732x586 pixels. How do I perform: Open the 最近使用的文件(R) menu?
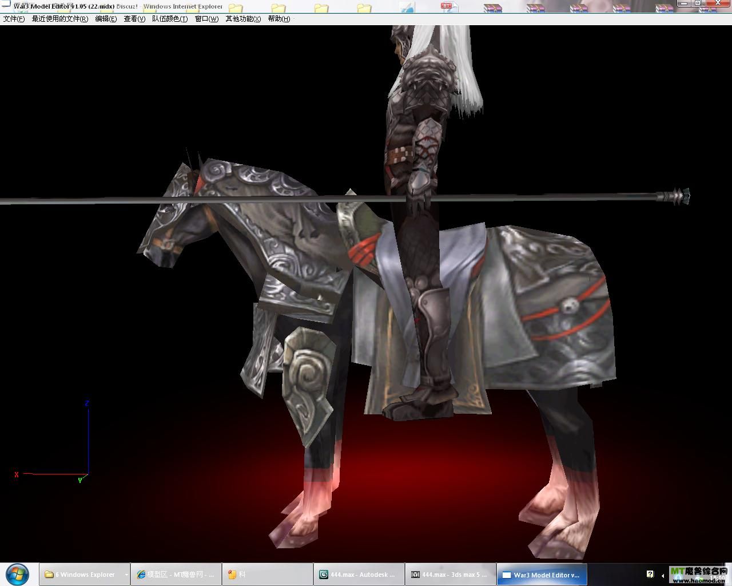tap(60, 19)
